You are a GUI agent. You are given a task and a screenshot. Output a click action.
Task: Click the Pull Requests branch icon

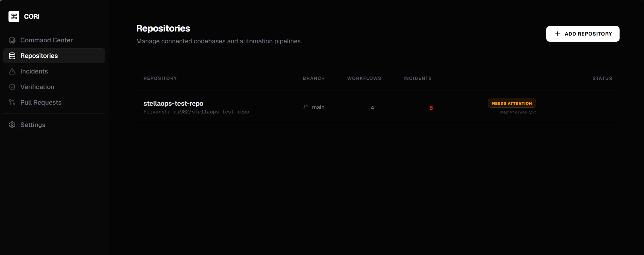pyautogui.click(x=12, y=103)
